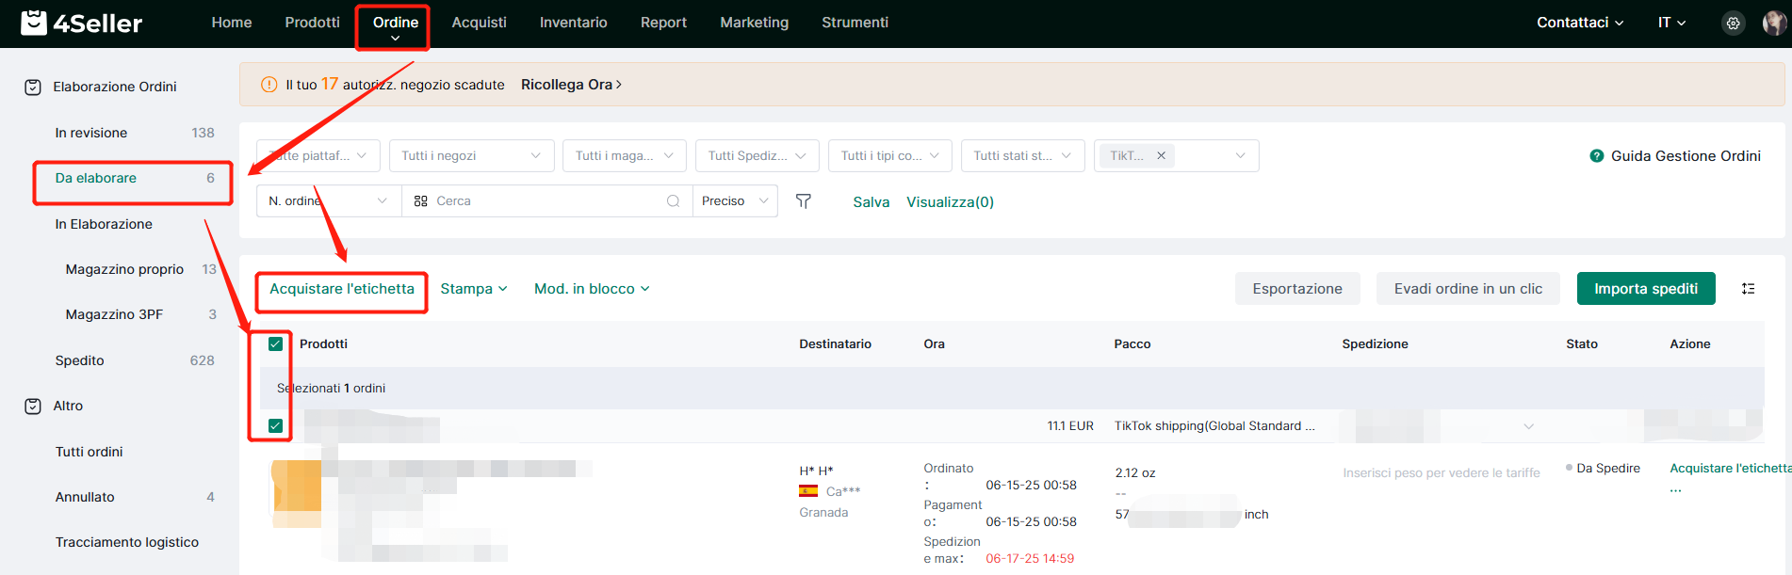This screenshot has height=575, width=1792.
Task: Click the Cerca search input field
Action: [x=546, y=201]
